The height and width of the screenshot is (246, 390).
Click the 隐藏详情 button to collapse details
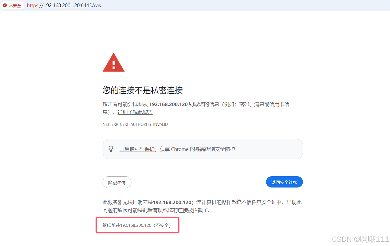click(117, 182)
